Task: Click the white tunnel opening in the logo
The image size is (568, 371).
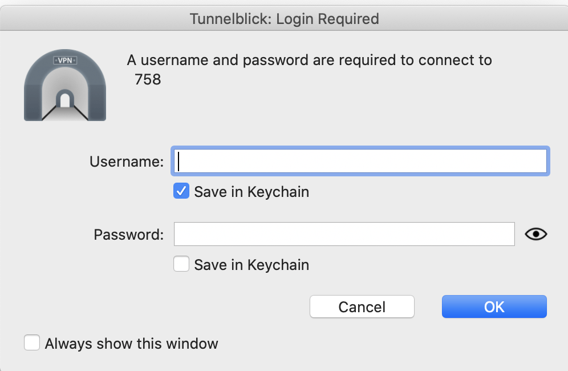Action: pyautogui.click(x=64, y=101)
